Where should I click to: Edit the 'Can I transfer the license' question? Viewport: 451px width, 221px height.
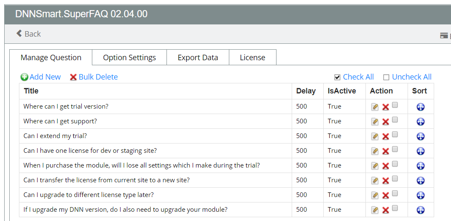tap(374, 181)
